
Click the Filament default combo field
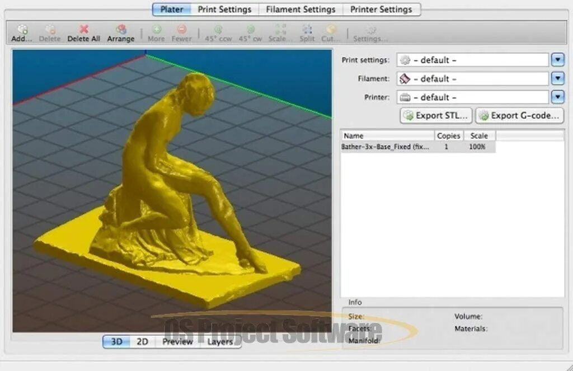(x=472, y=78)
